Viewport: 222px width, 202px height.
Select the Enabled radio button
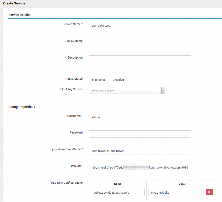point(93,80)
